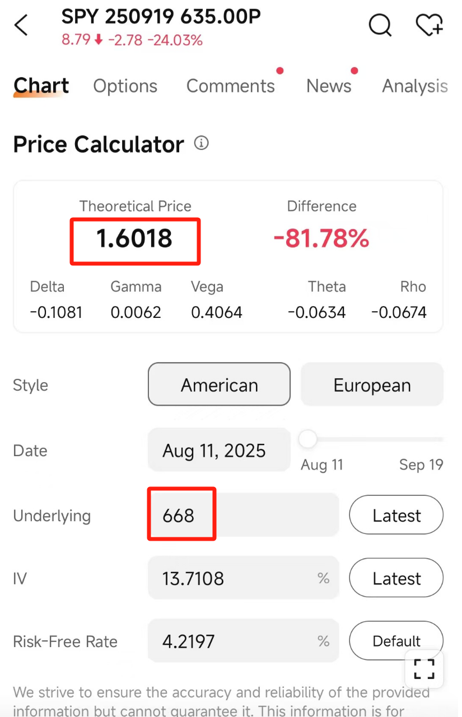Screen dimensions: 462x717
Task: Open the News tab
Action: 329,86
